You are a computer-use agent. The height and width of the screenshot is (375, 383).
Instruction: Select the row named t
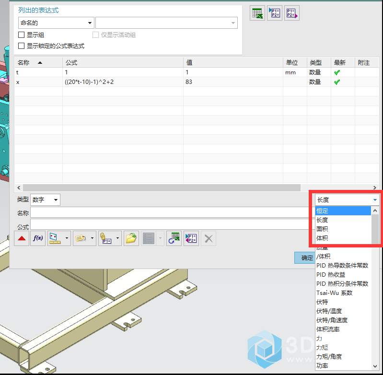click(x=197, y=72)
